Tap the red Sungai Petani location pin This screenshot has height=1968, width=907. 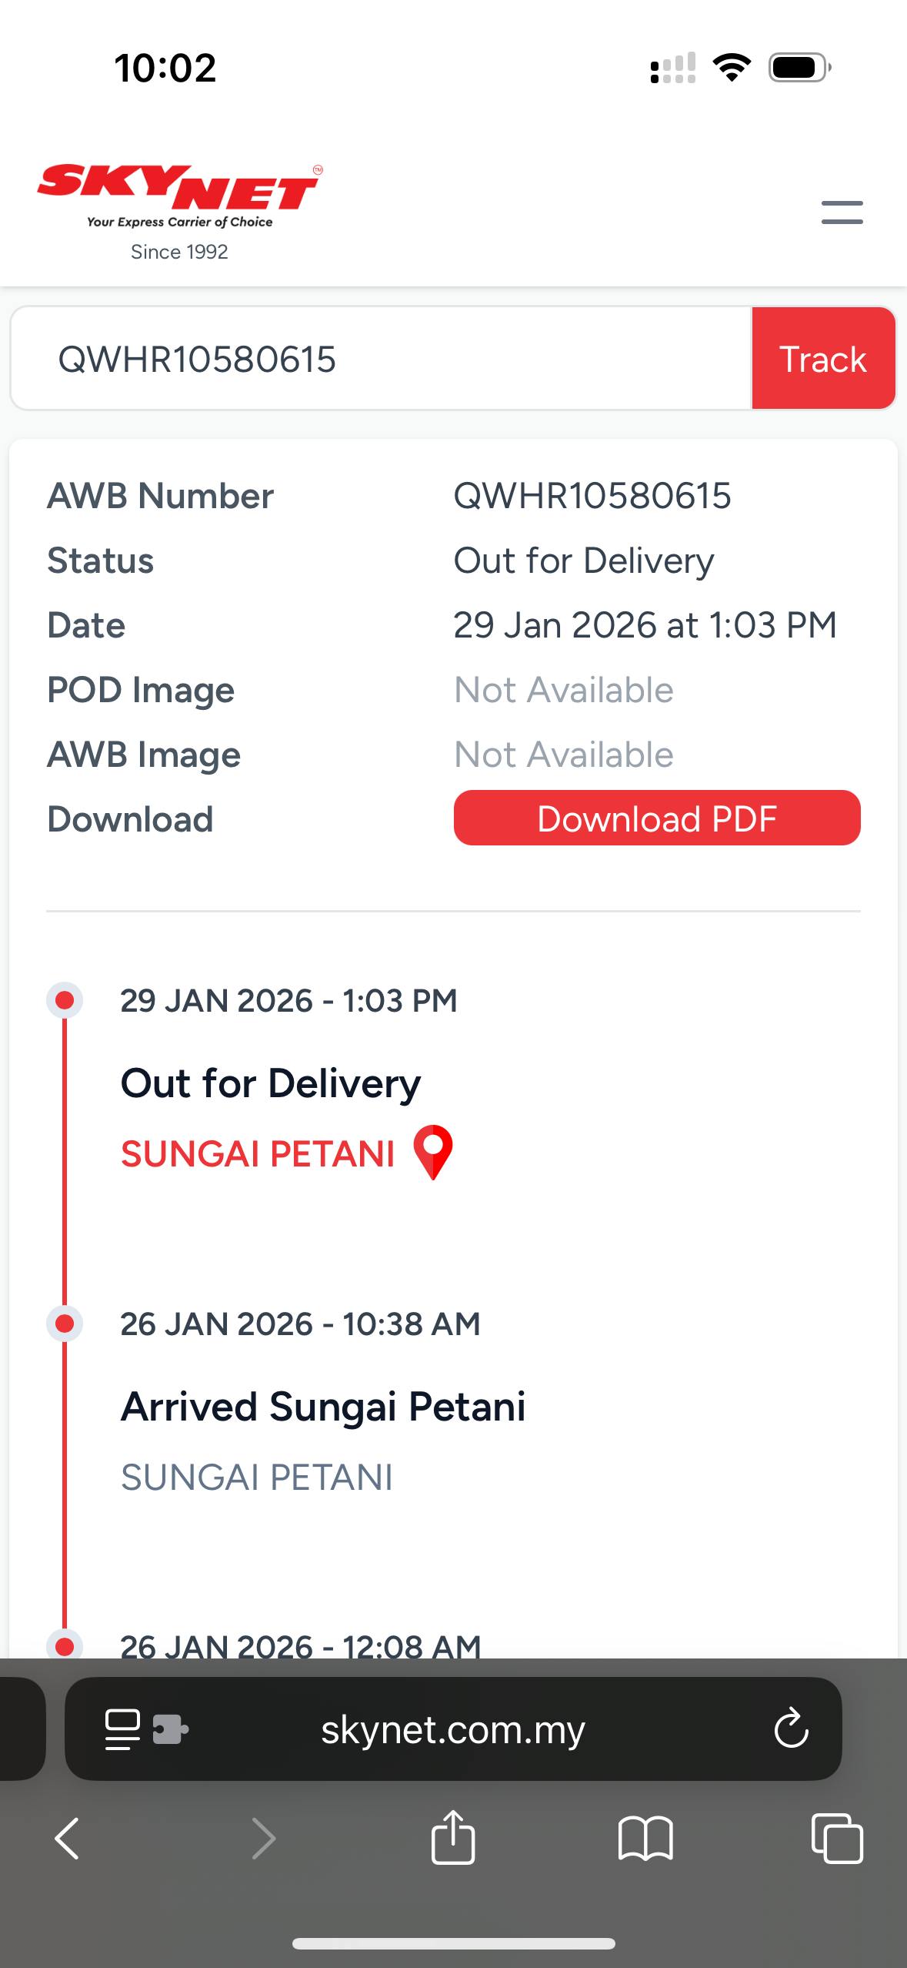pyautogui.click(x=433, y=1151)
